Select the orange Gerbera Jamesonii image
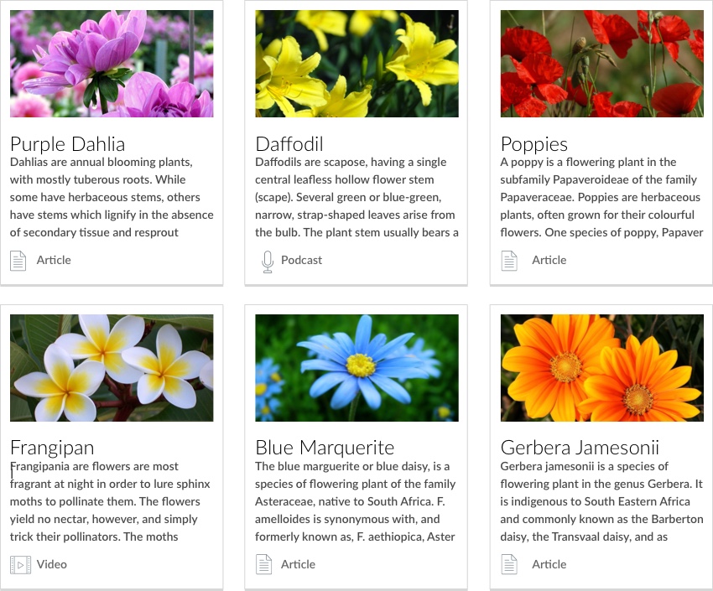 coord(601,368)
